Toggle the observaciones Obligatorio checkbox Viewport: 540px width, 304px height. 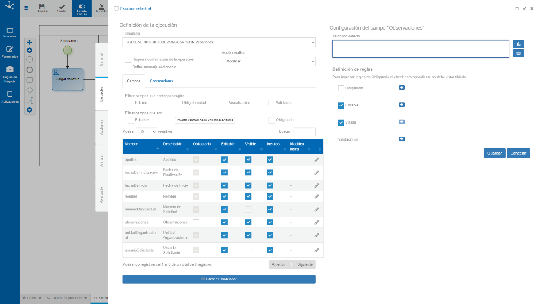pyautogui.click(x=196, y=222)
